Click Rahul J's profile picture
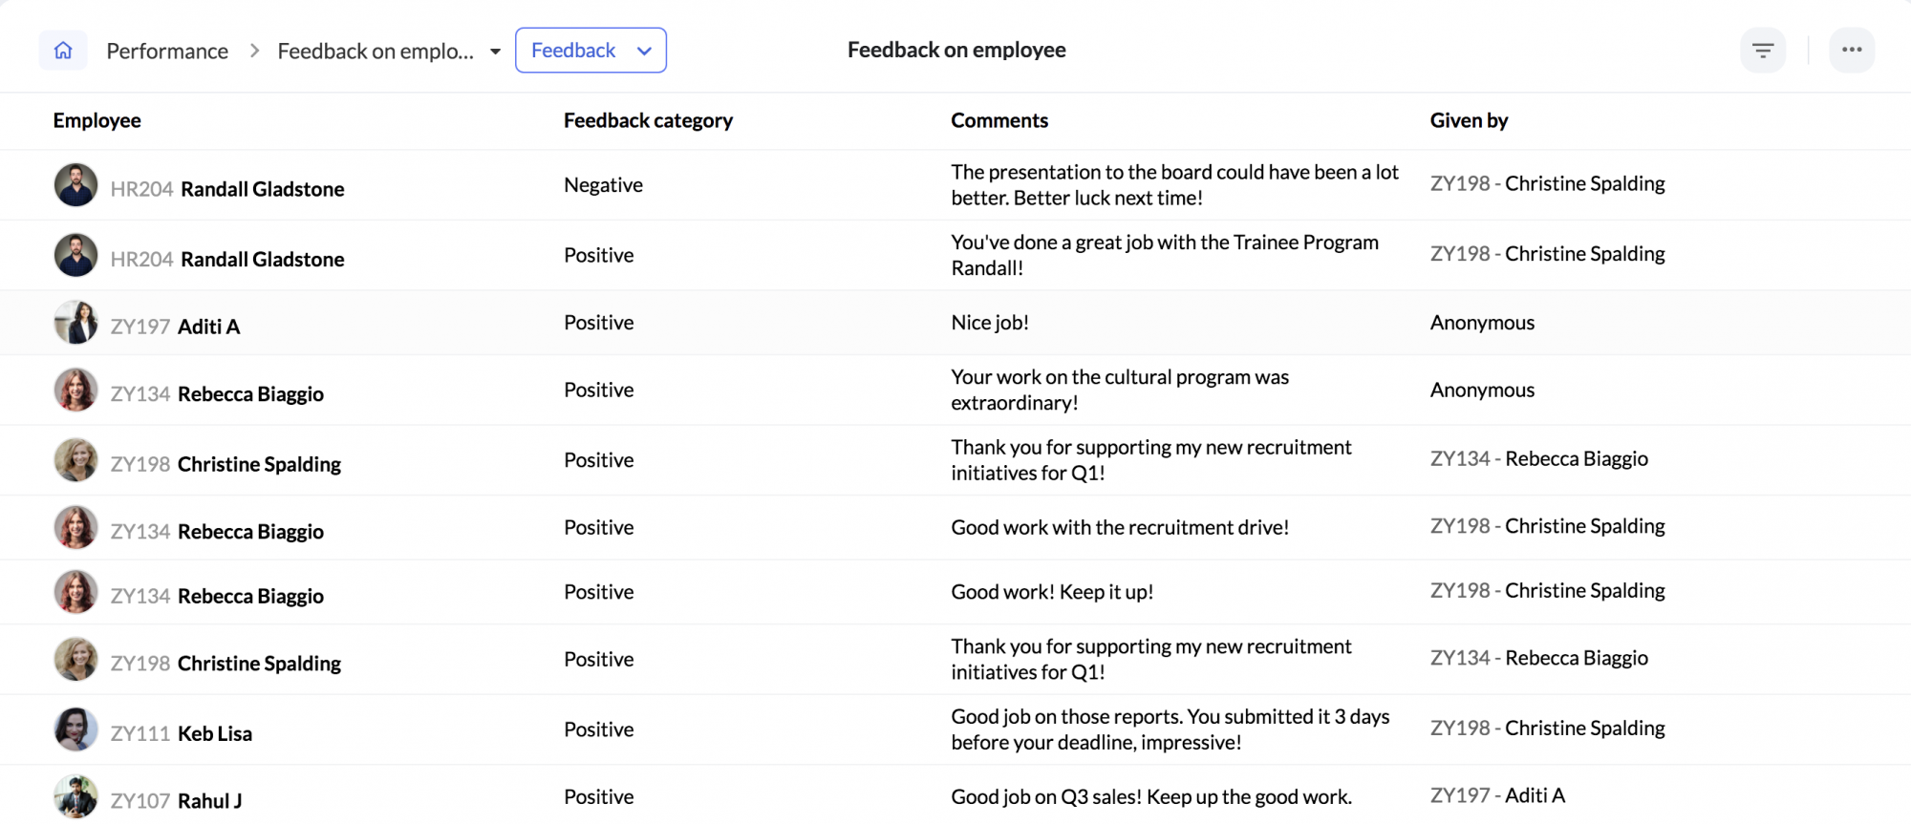 click(75, 797)
